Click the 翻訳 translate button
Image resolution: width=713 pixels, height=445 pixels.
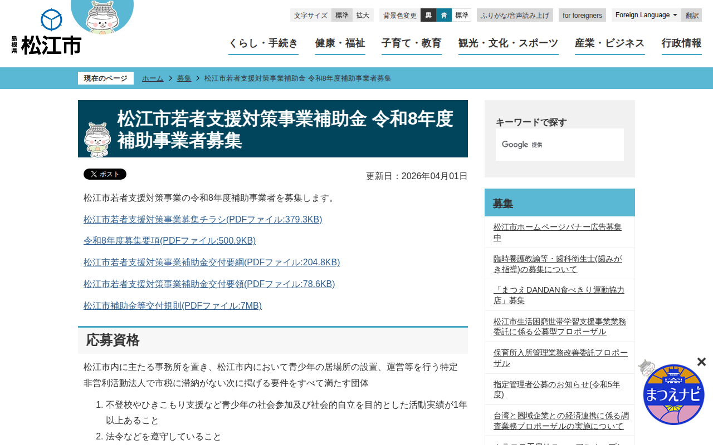tap(692, 15)
